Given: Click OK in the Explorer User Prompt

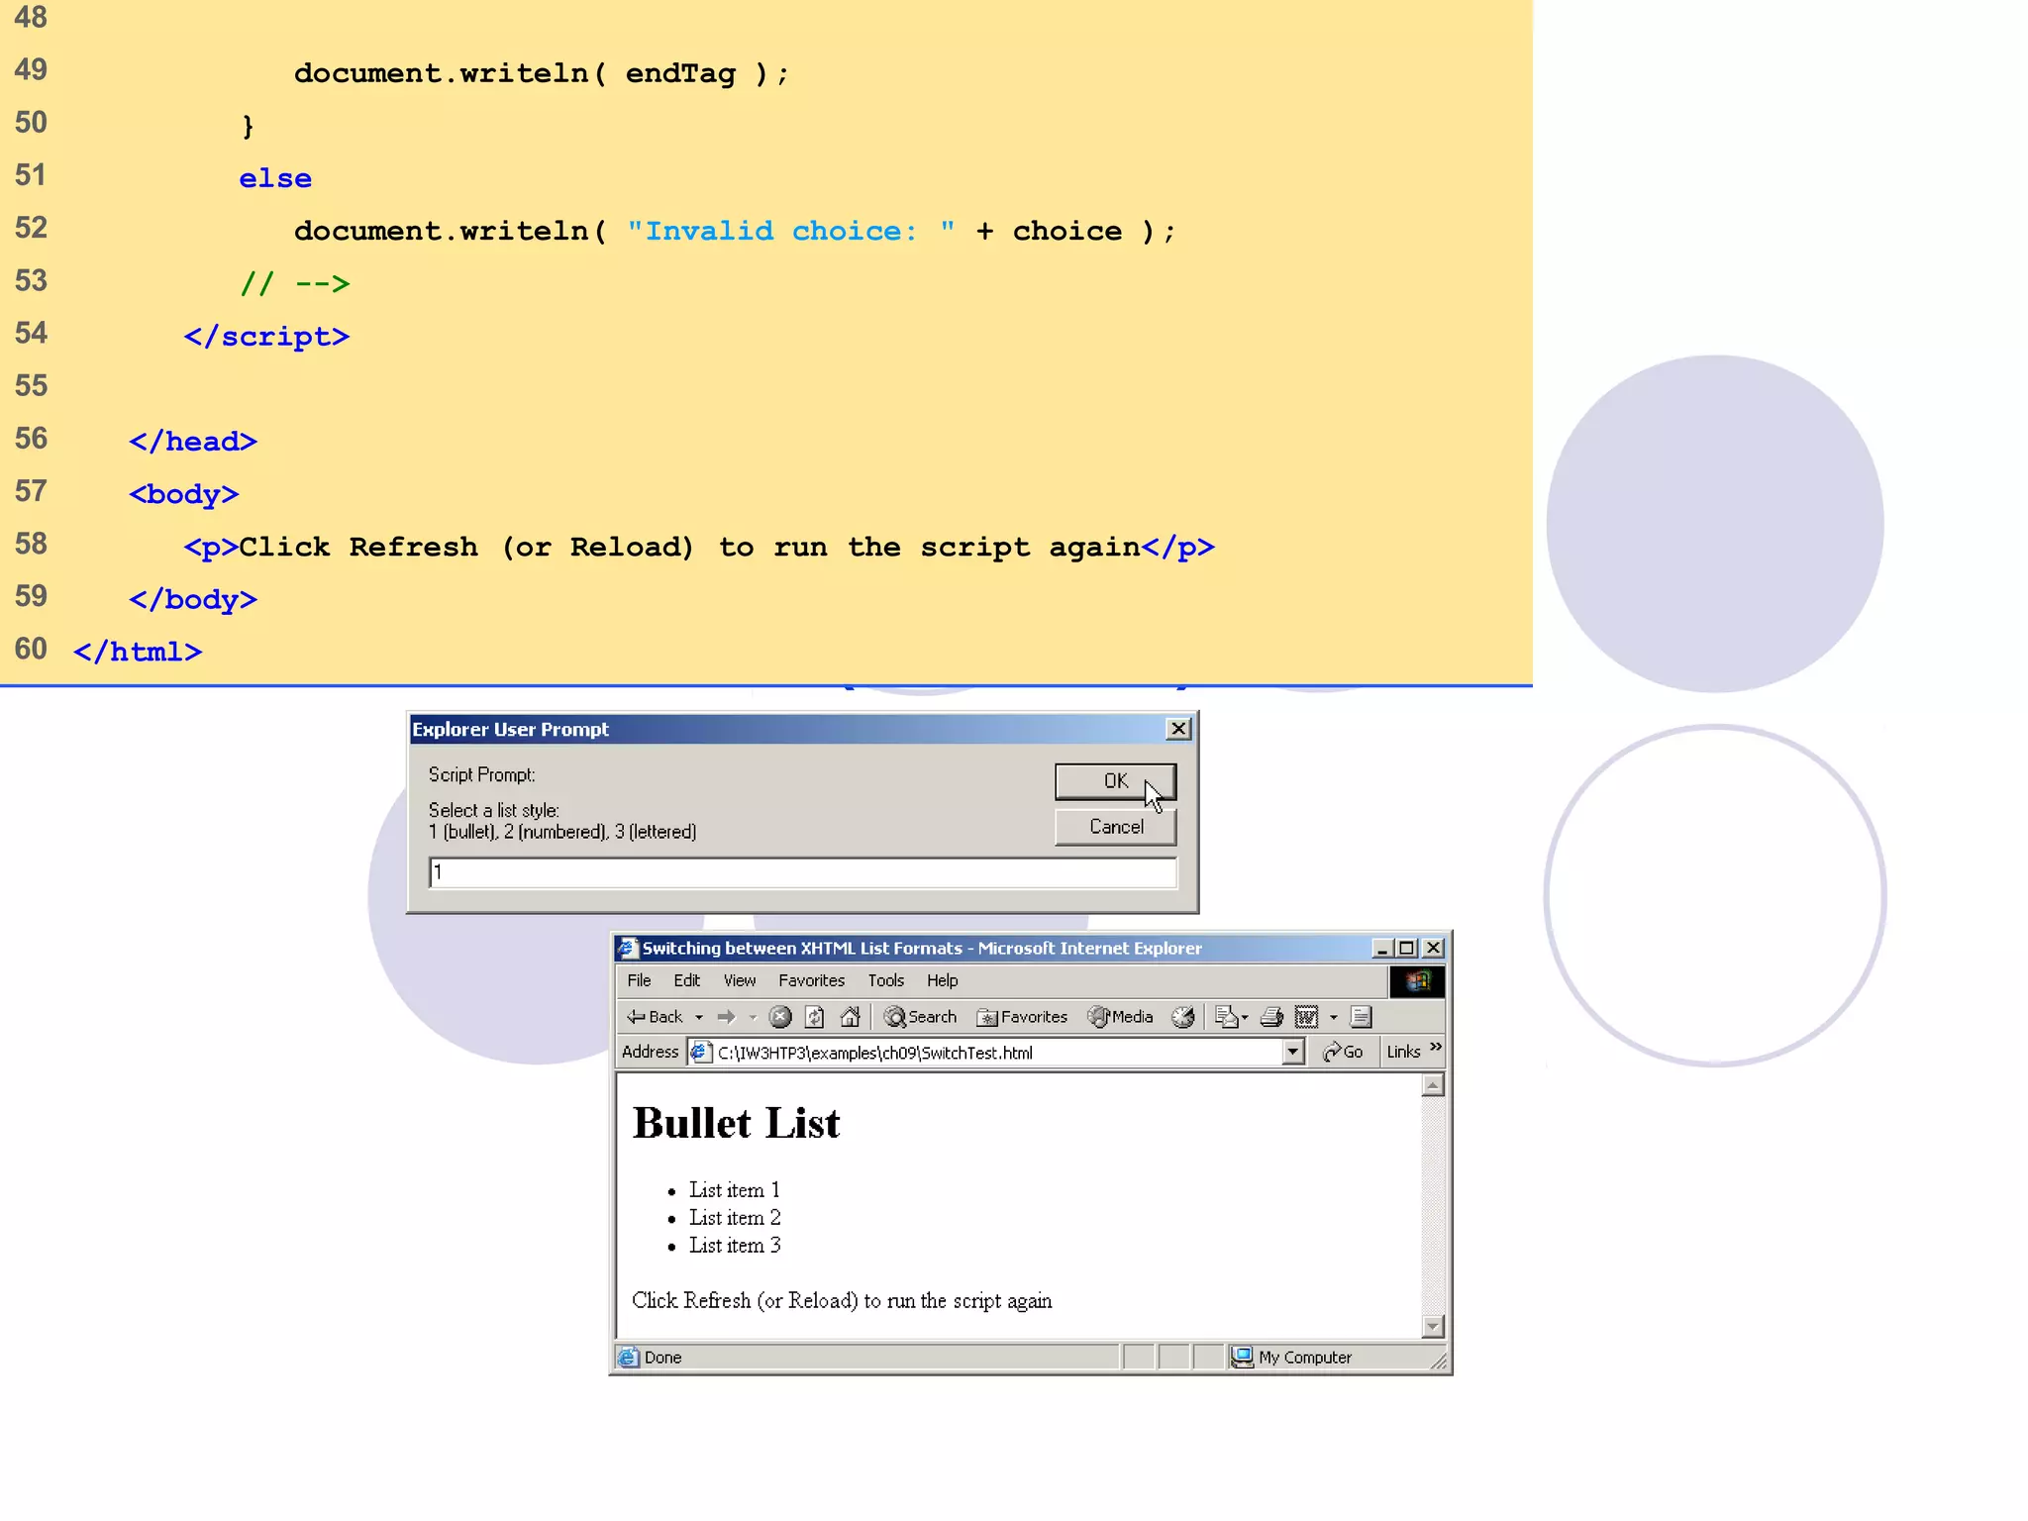Looking at the screenshot, I should (x=1116, y=781).
